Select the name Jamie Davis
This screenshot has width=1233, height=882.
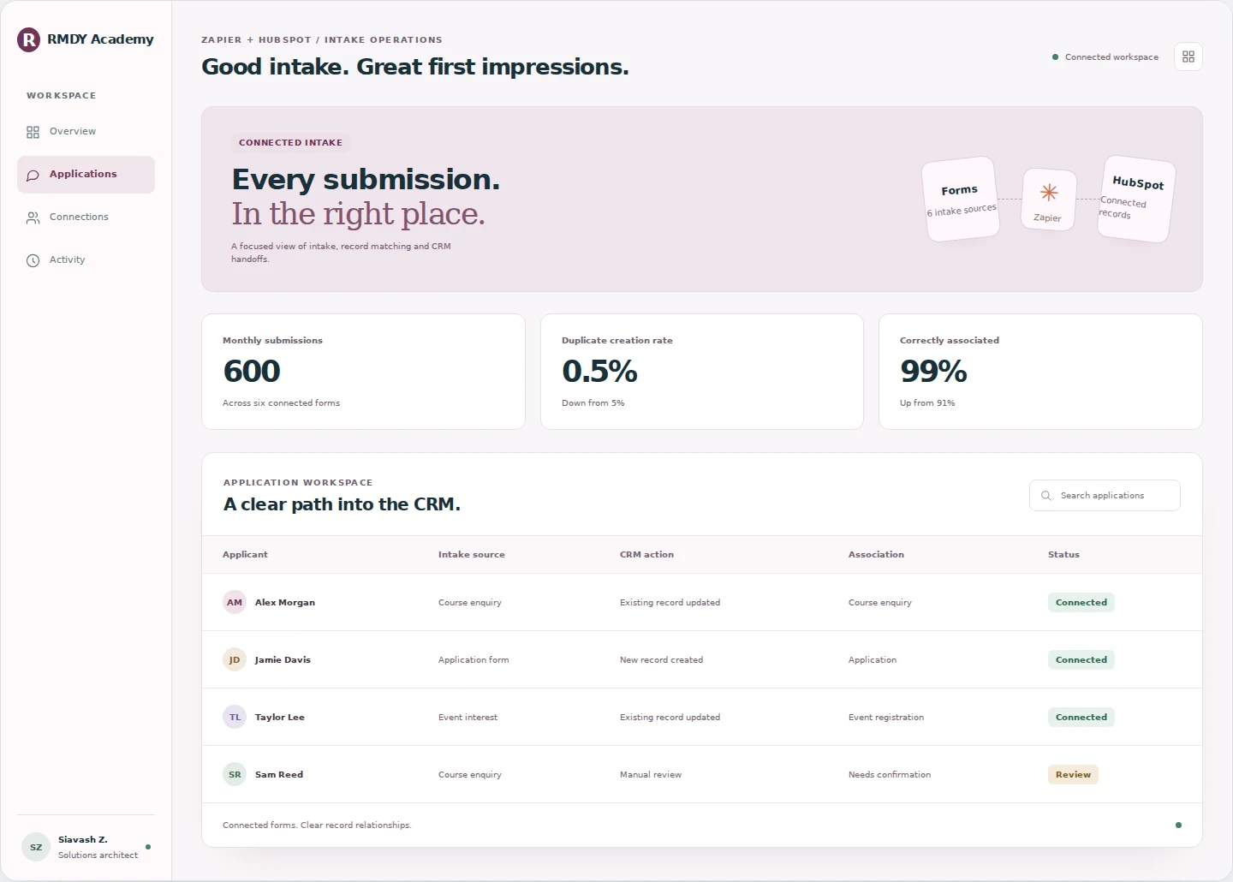coord(283,660)
